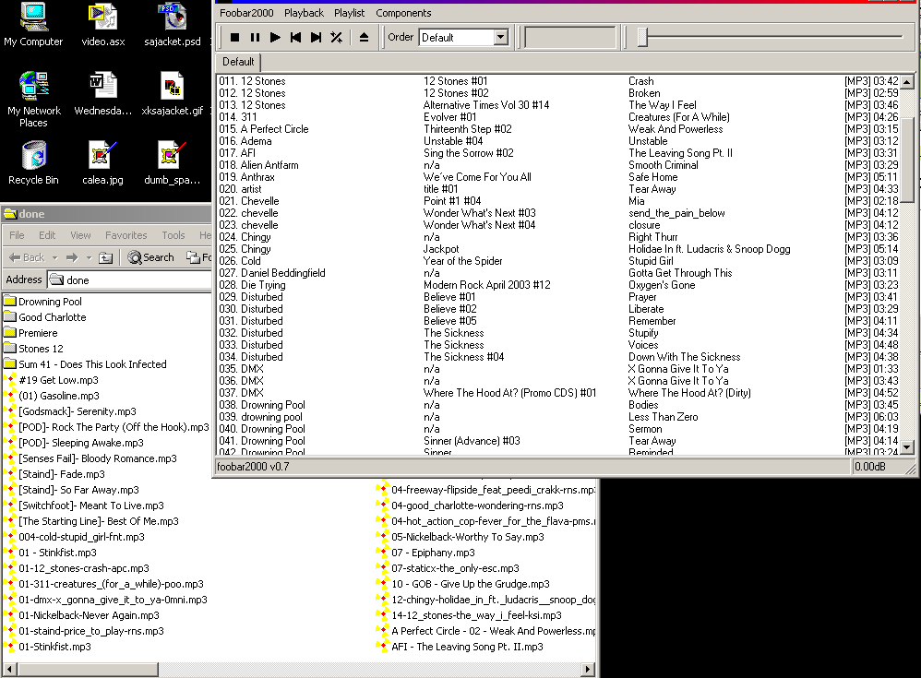Select the Default playlist tab

[x=238, y=62]
